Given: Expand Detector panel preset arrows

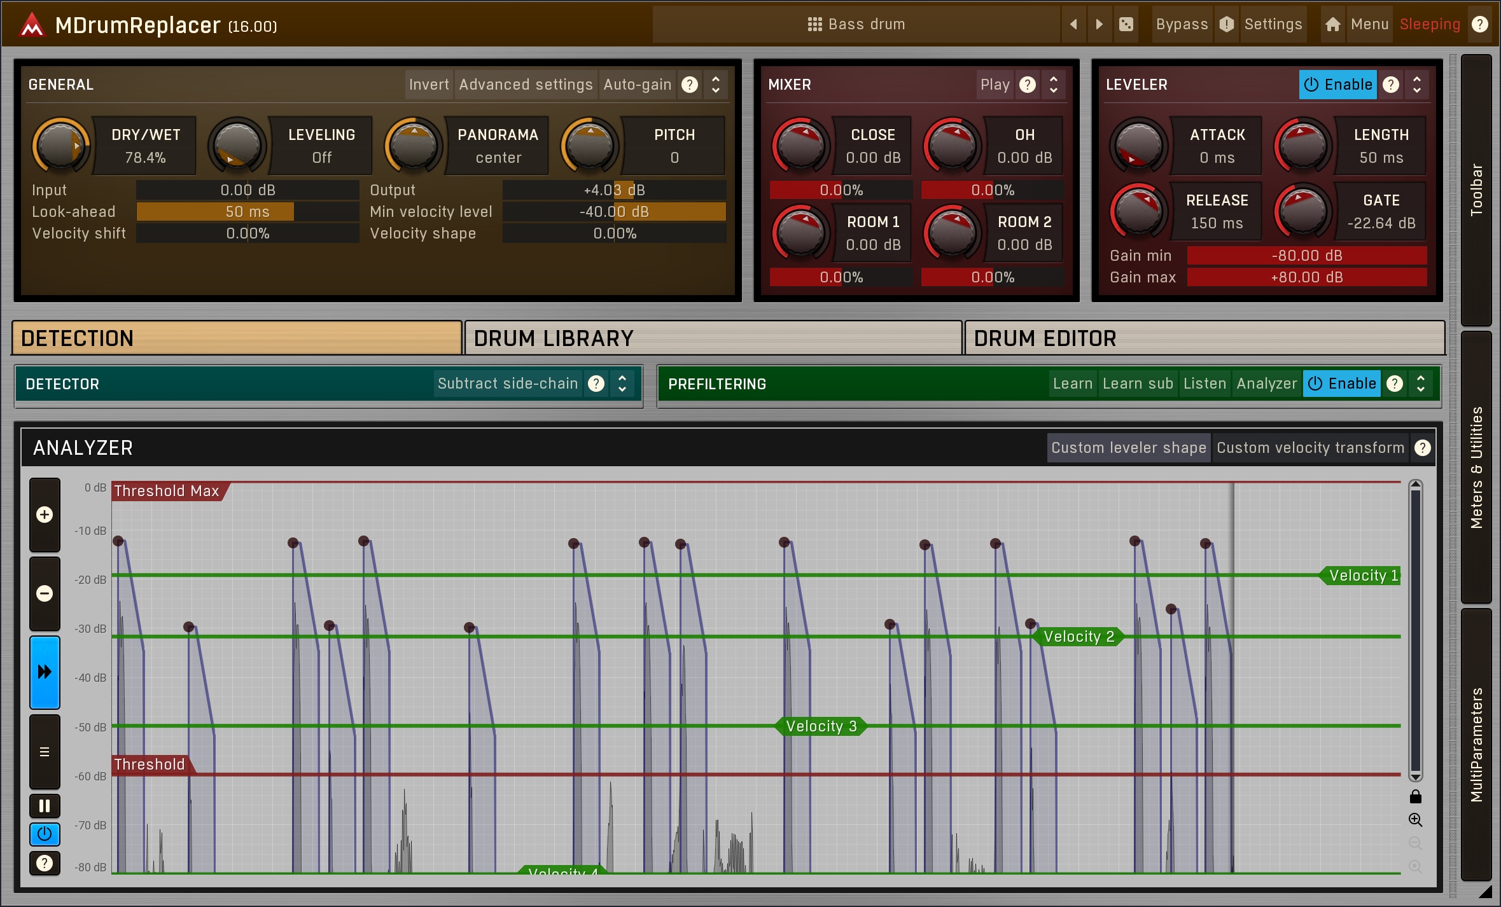Looking at the screenshot, I should tap(622, 384).
